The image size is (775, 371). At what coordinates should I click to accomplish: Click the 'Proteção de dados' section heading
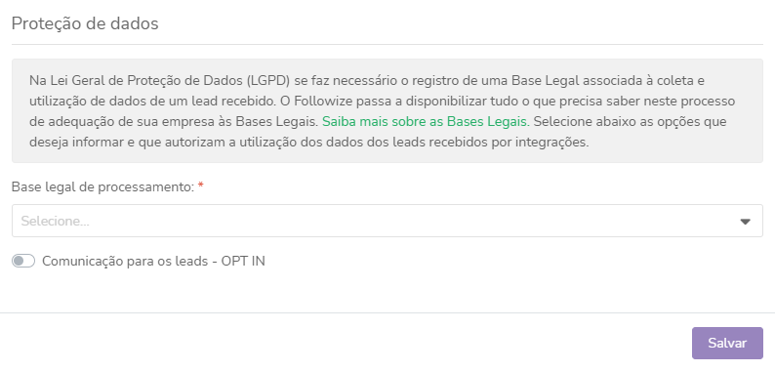[x=85, y=23]
